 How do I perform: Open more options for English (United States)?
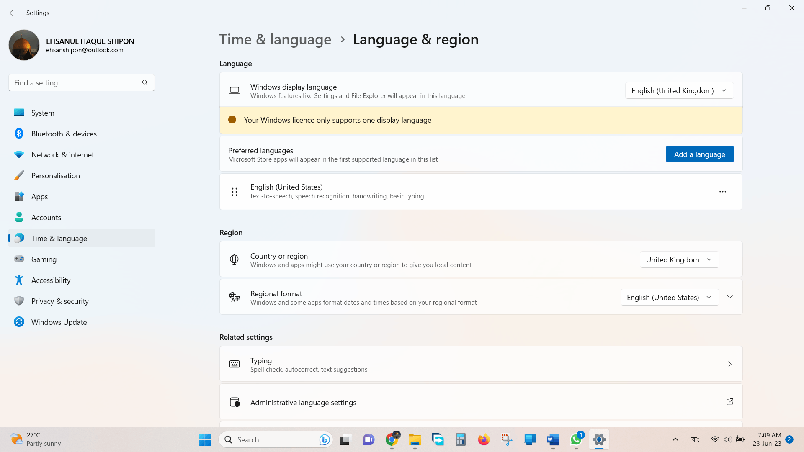pyautogui.click(x=723, y=192)
